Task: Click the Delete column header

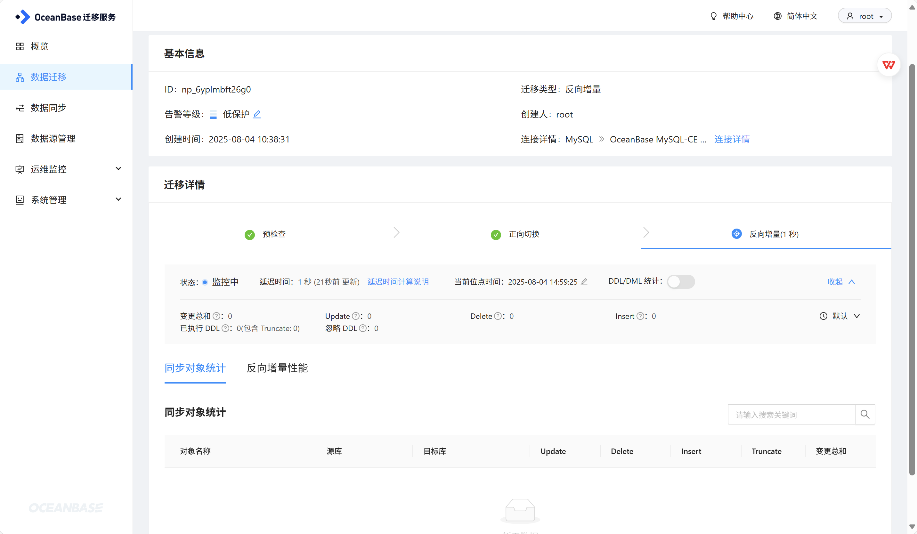Action: pyautogui.click(x=622, y=451)
